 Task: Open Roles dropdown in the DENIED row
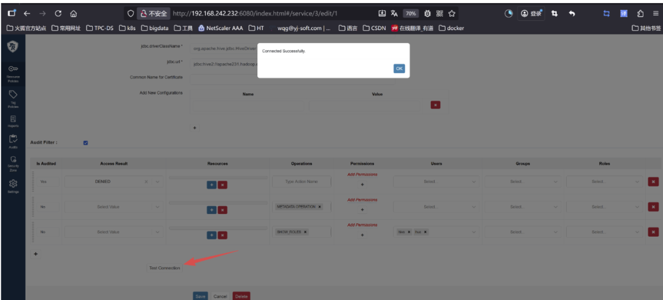click(x=605, y=182)
